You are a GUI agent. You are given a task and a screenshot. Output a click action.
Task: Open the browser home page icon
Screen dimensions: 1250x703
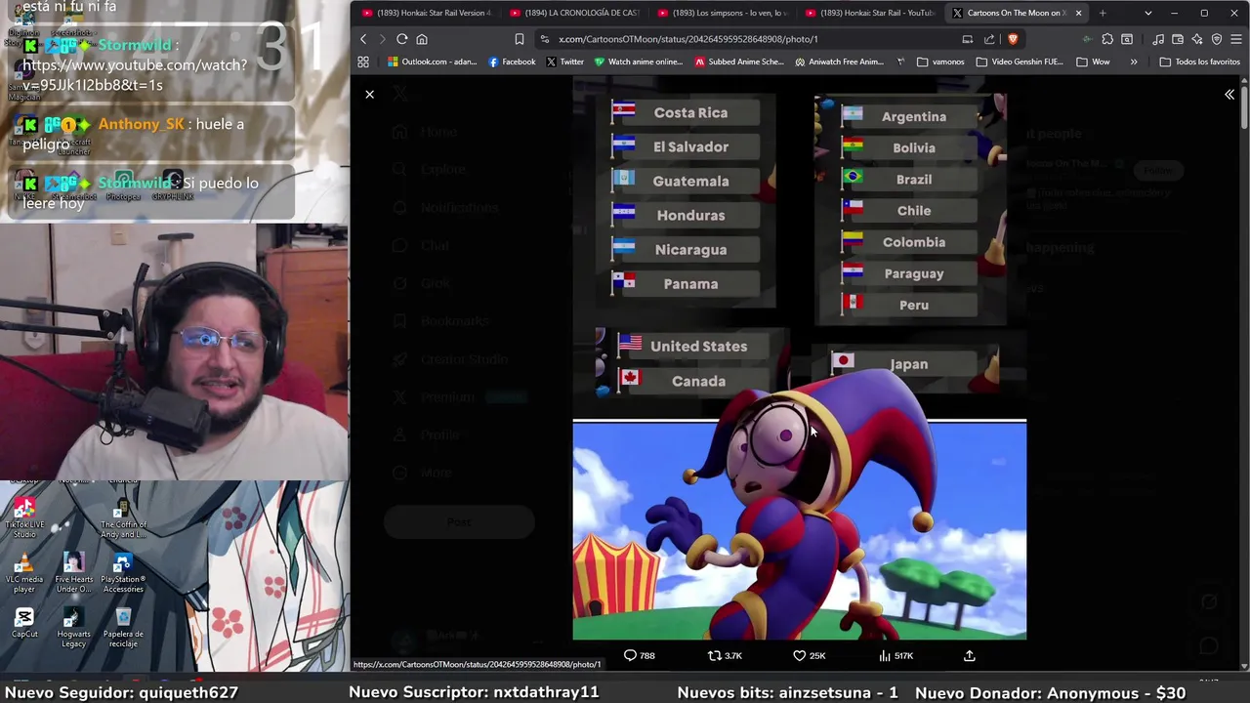[422, 39]
